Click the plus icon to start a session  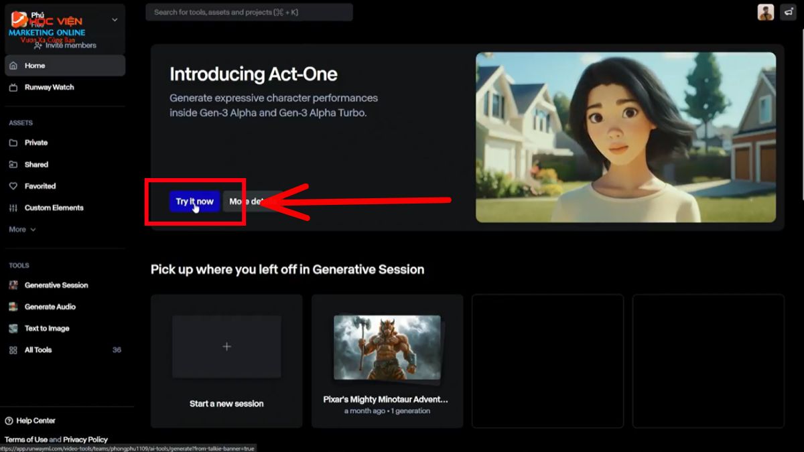(x=226, y=346)
